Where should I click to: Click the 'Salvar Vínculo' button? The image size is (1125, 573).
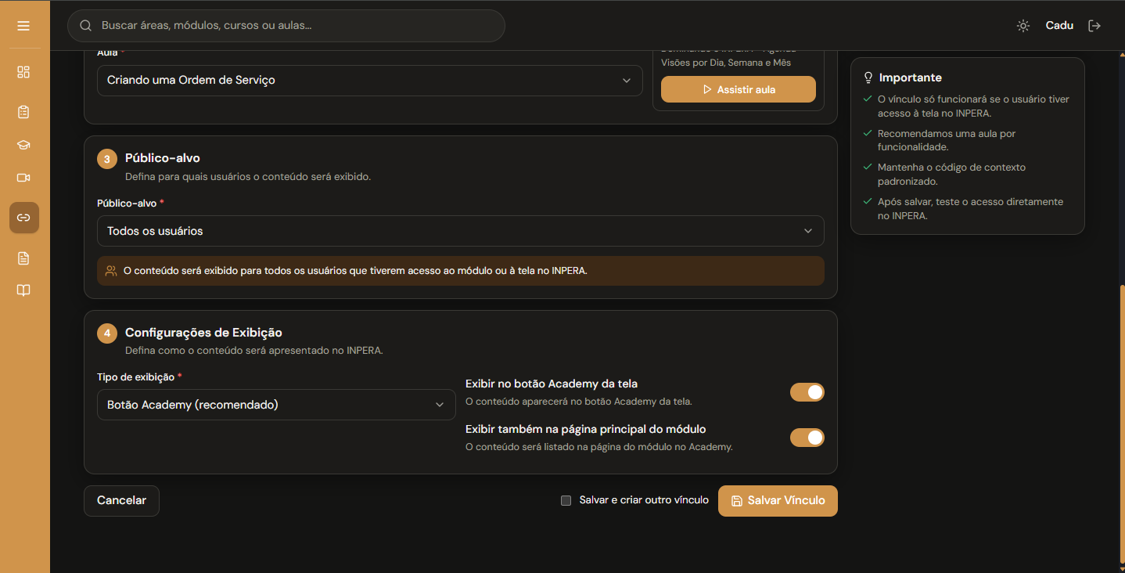[x=778, y=501]
